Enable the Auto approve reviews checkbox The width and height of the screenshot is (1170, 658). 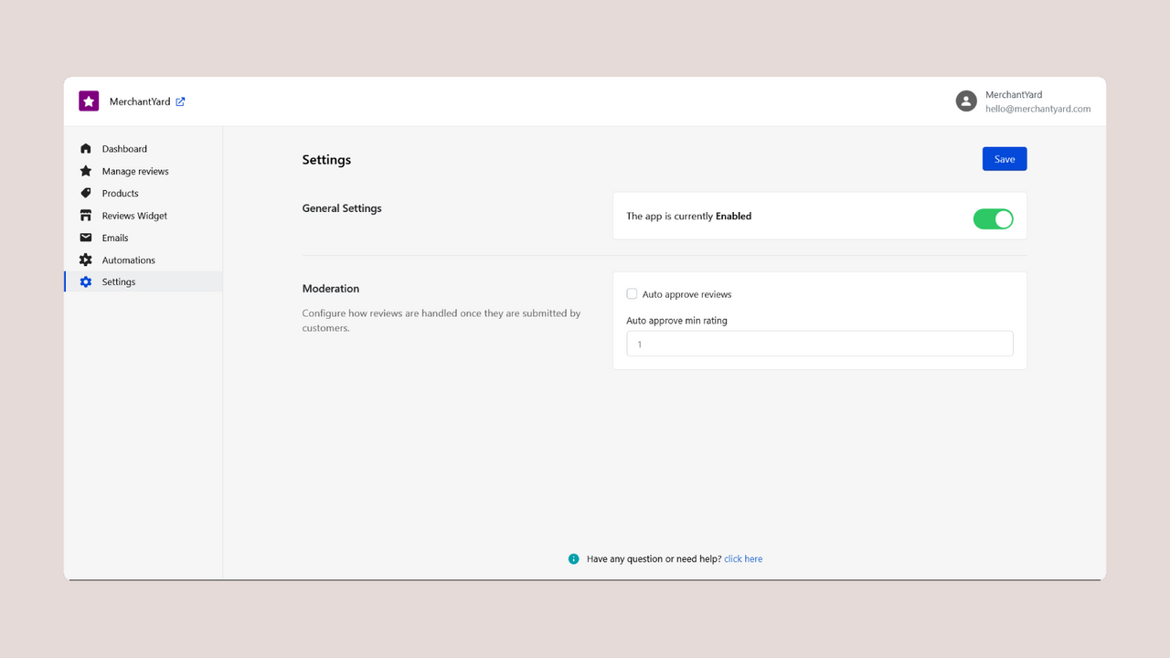pos(632,293)
